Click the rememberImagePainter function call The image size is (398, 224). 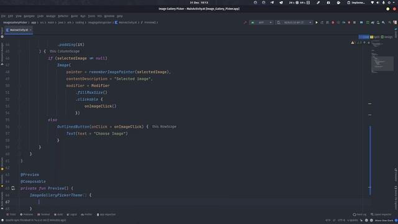pos(112,72)
